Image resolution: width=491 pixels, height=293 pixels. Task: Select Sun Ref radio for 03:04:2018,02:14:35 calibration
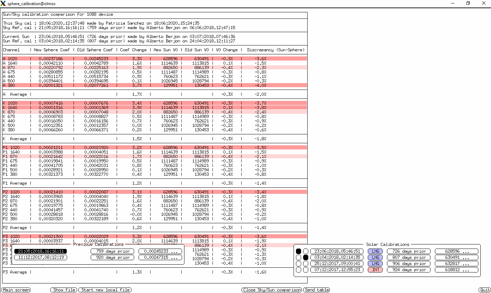pyautogui.click(x=306, y=257)
